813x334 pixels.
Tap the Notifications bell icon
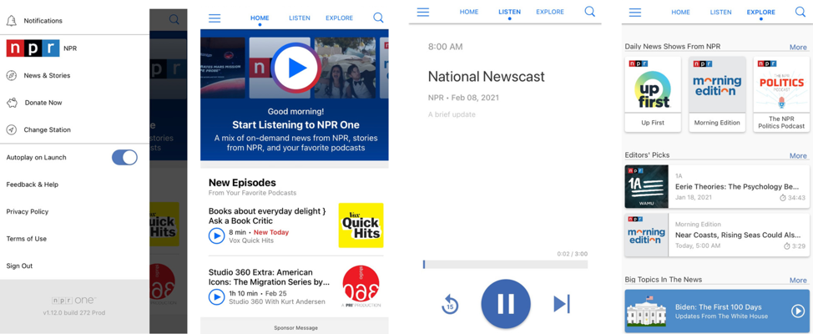[x=12, y=21]
